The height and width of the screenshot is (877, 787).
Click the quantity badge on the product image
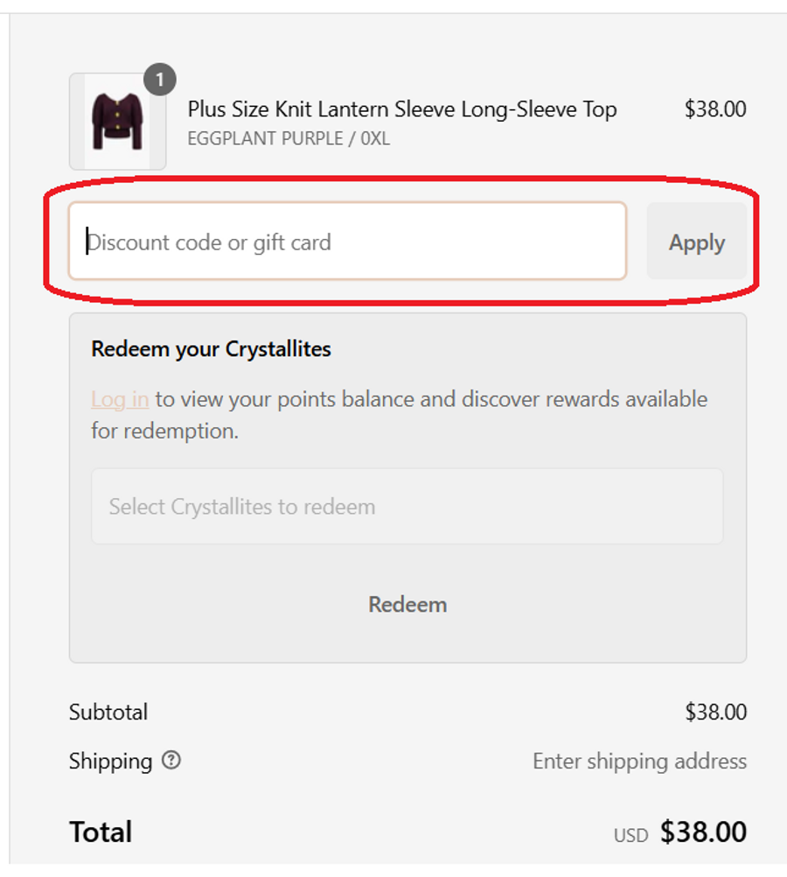point(159,81)
